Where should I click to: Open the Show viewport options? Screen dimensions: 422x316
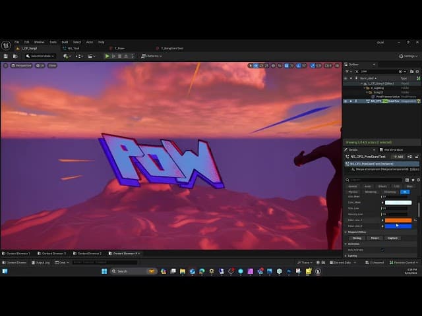coord(52,65)
